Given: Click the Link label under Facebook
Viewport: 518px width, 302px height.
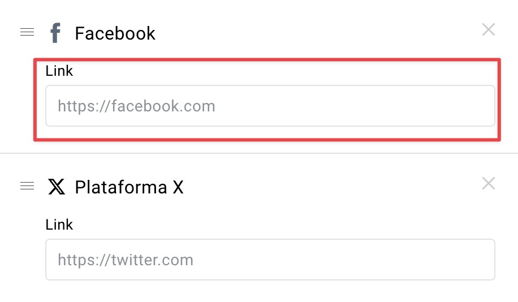Looking at the screenshot, I should 59,71.
